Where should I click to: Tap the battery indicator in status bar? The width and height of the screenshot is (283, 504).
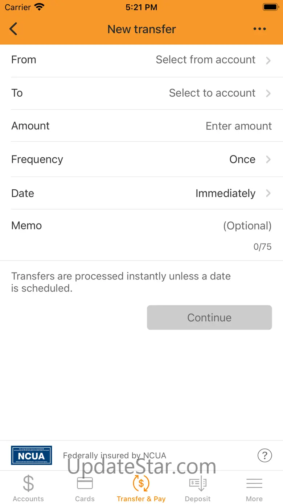270,7
